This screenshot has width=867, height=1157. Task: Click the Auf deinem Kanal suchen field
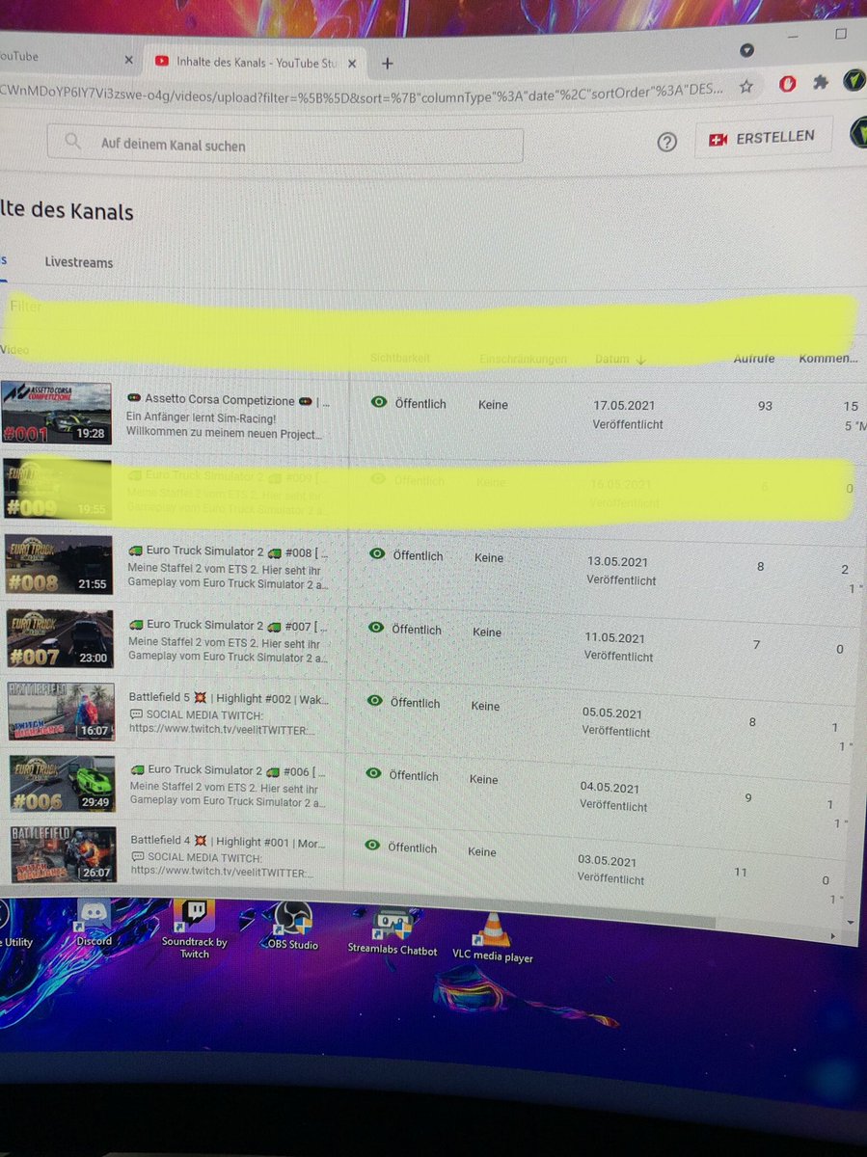tap(285, 146)
